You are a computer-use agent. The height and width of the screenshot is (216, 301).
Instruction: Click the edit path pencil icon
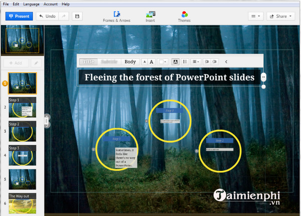click(36, 63)
